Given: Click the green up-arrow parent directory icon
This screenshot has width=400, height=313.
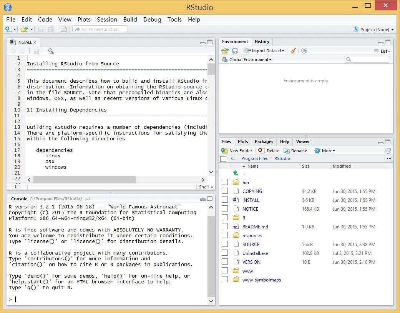Looking at the screenshot, I should click(x=236, y=173).
